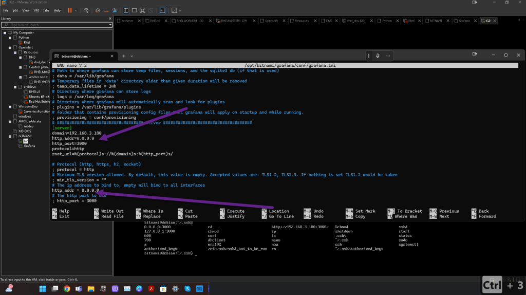Open Skype from taskbar

(187, 289)
